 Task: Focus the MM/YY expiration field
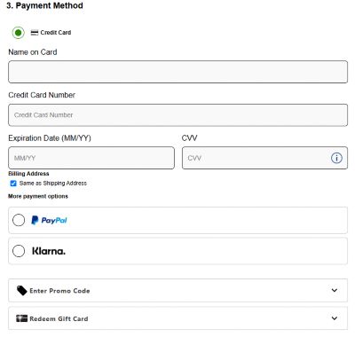point(91,158)
